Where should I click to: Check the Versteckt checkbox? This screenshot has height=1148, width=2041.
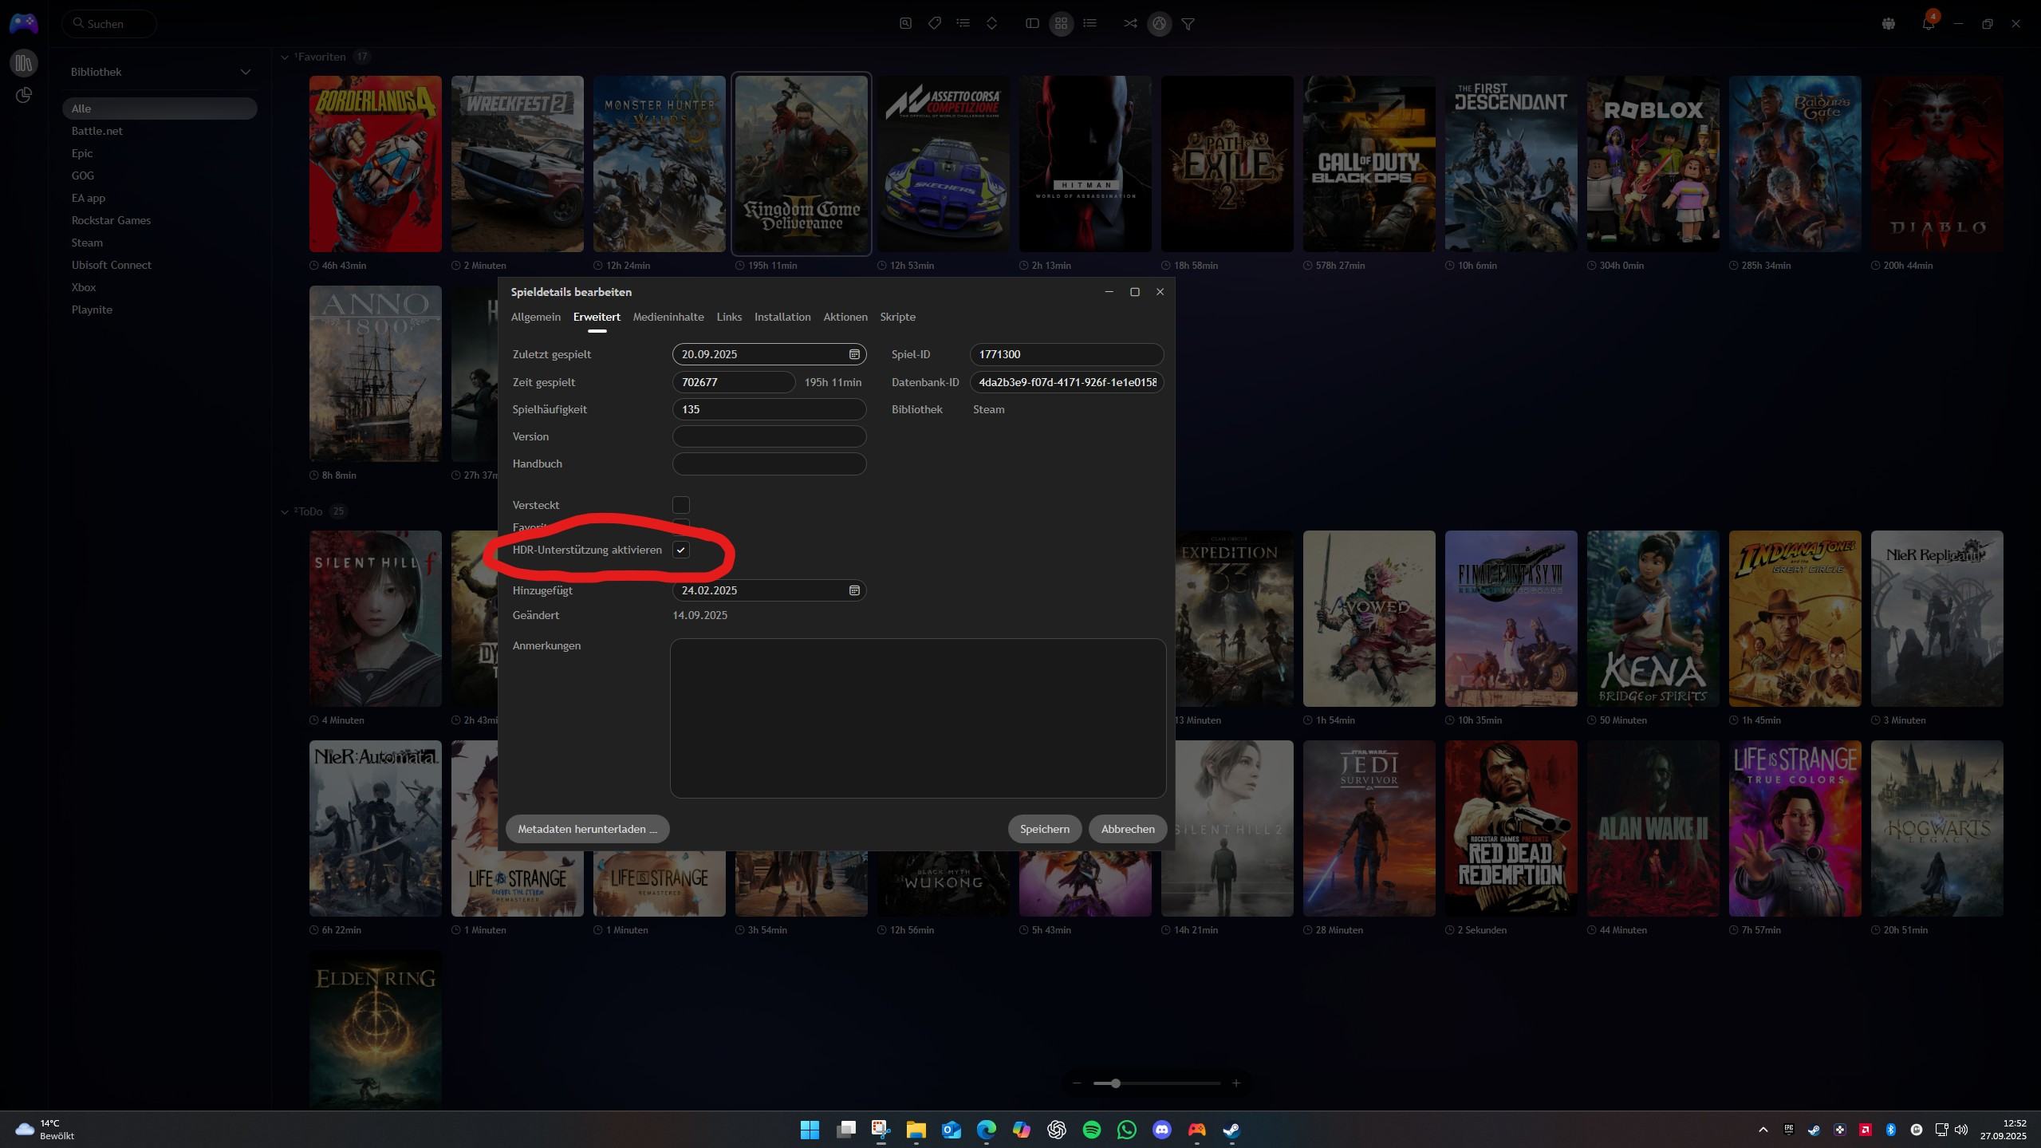(x=680, y=505)
